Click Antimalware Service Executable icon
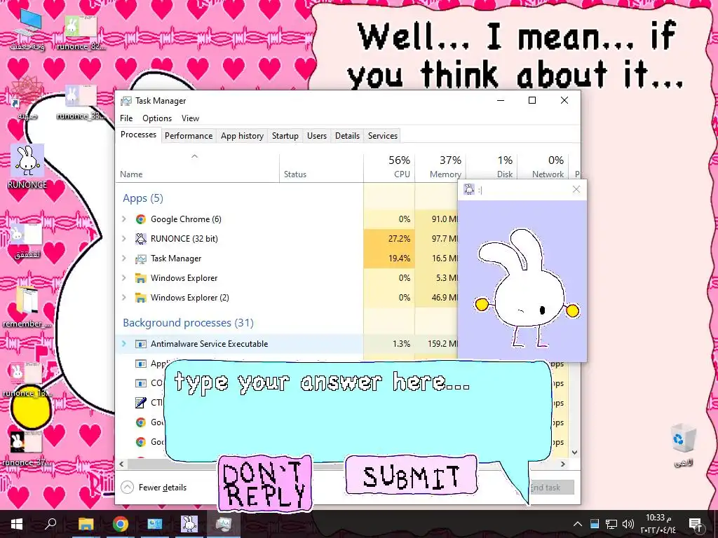Image resolution: width=718 pixels, height=538 pixels. pyautogui.click(x=140, y=344)
